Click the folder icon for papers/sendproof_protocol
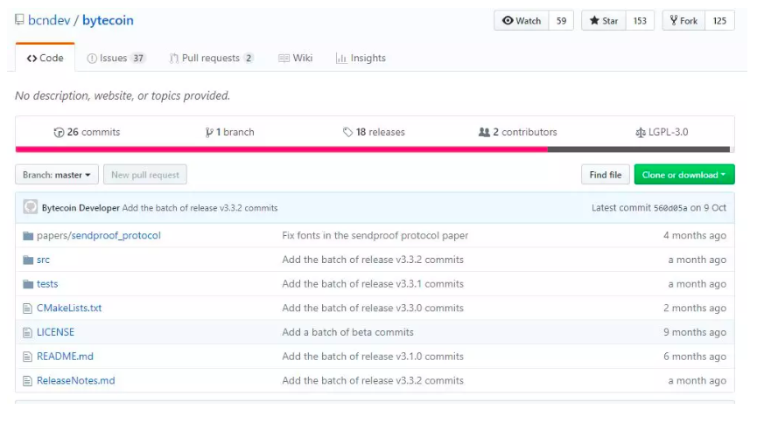This screenshot has height=423, width=757. coord(28,236)
